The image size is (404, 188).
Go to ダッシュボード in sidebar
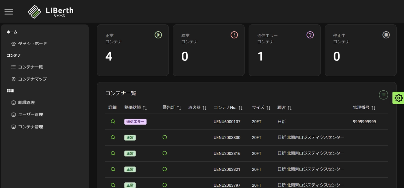pyautogui.click(x=32, y=44)
